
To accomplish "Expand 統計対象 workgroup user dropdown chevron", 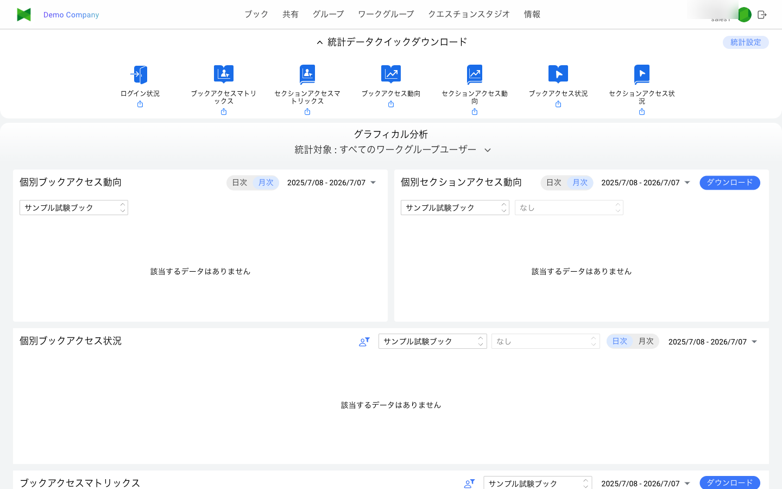I will (488, 151).
